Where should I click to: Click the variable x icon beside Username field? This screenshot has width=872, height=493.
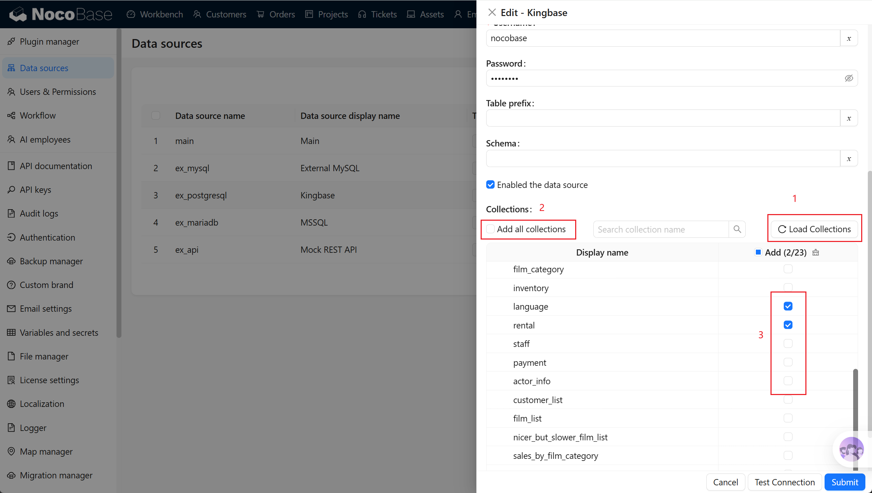849,38
